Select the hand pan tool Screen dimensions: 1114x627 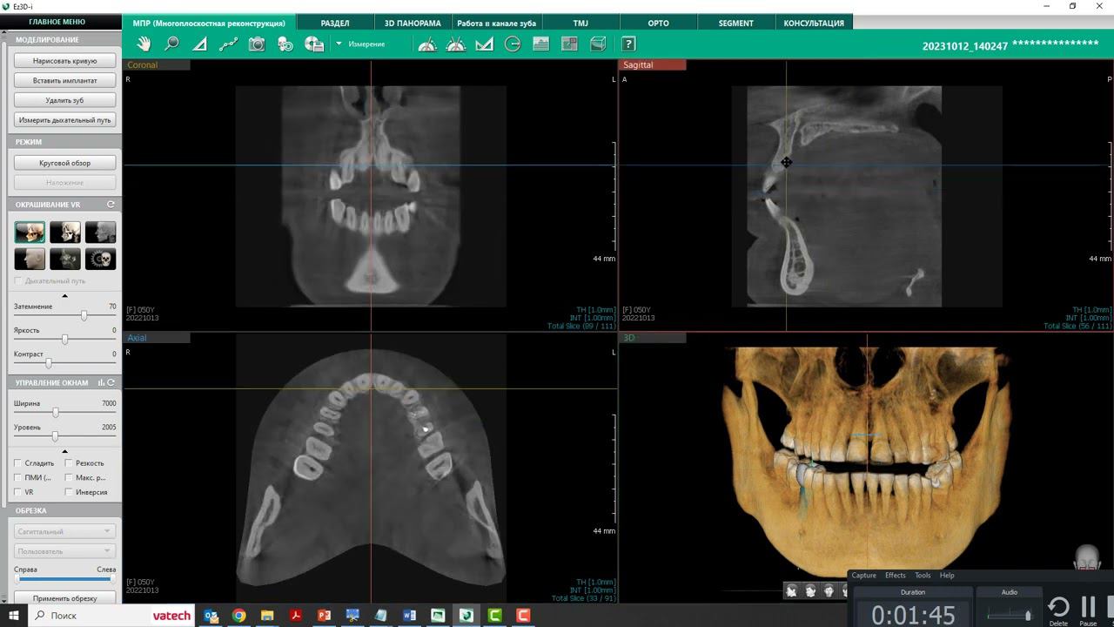click(x=144, y=44)
